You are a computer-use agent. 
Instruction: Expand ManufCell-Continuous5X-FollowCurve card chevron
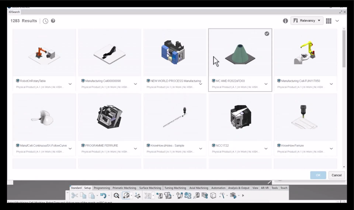tap(70, 149)
